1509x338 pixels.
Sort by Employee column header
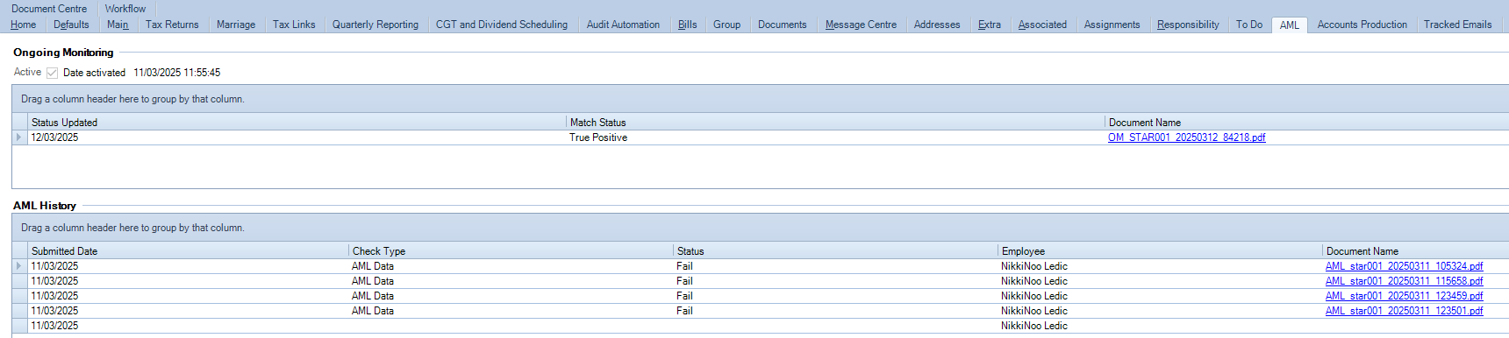[1160, 251]
